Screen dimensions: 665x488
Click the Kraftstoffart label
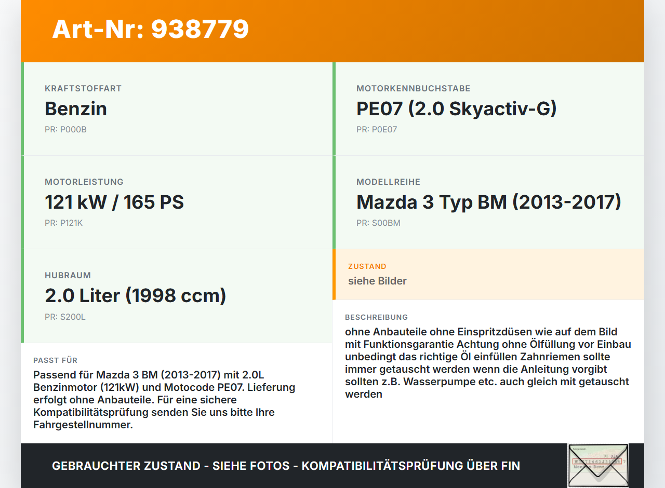click(83, 89)
